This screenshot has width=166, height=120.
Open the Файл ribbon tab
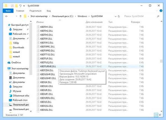8,11
